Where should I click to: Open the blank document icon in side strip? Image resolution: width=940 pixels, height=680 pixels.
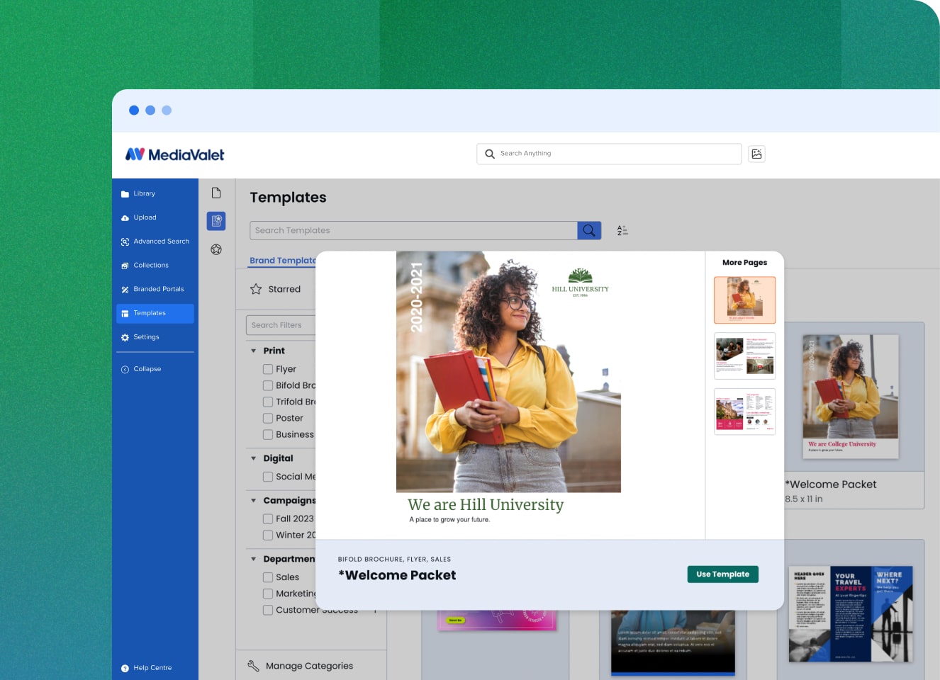pos(216,193)
